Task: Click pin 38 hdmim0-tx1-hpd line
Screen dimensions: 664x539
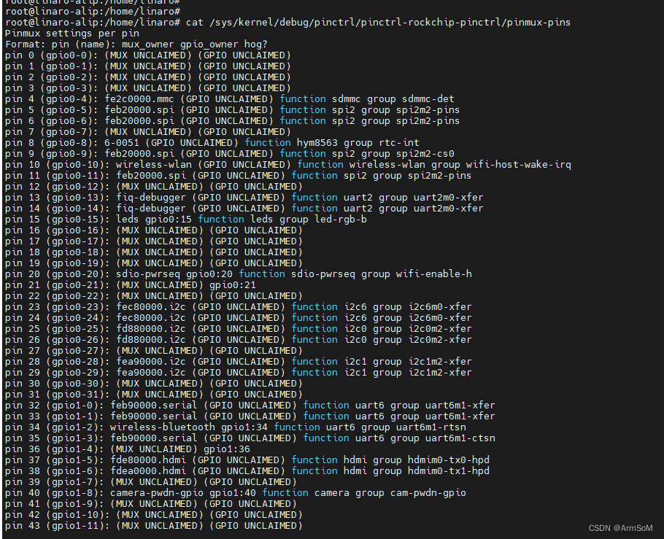Action: click(x=247, y=471)
